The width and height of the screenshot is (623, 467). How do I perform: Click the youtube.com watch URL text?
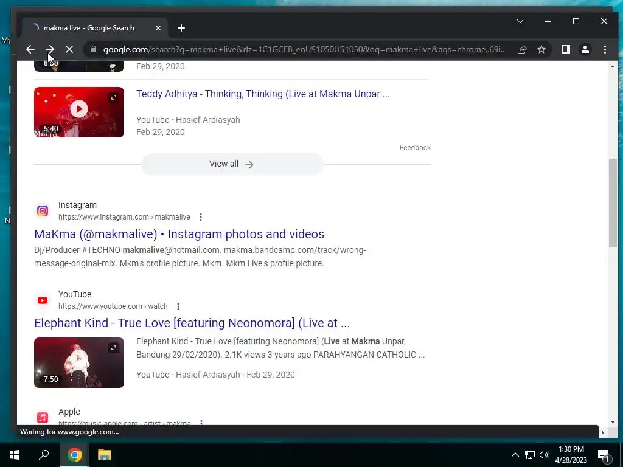point(113,306)
